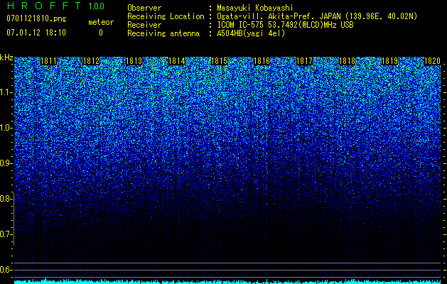
Task: Click the 1820 time marker
Action: [432, 61]
